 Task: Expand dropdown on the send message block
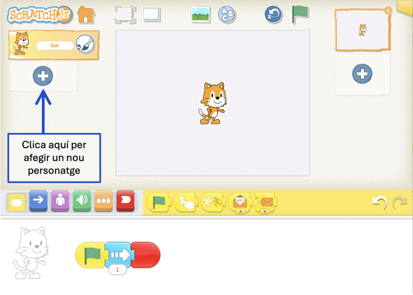coord(265,211)
